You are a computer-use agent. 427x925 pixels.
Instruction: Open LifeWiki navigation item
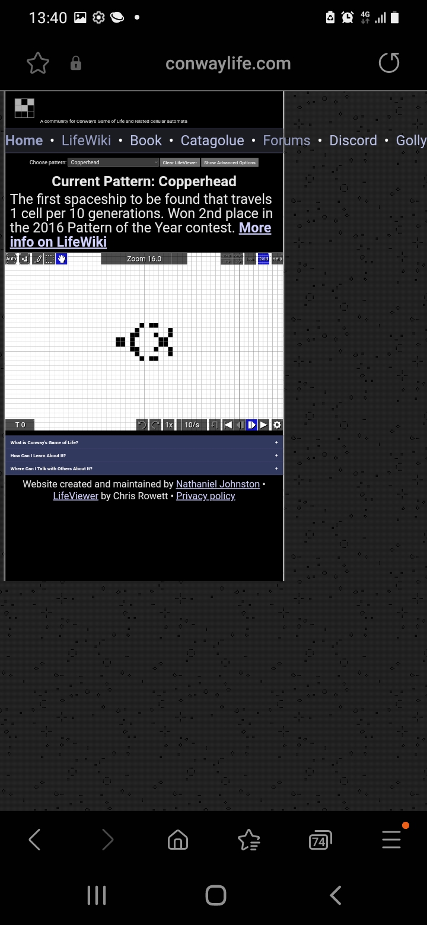(x=86, y=141)
